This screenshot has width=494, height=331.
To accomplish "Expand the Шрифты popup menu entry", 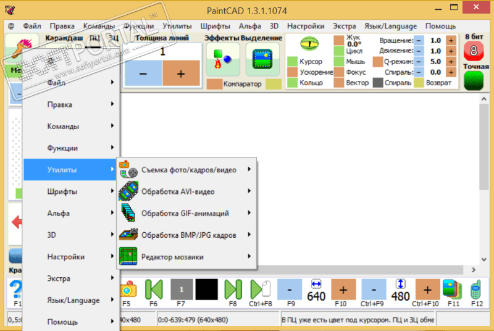I will click(x=71, y=191).
